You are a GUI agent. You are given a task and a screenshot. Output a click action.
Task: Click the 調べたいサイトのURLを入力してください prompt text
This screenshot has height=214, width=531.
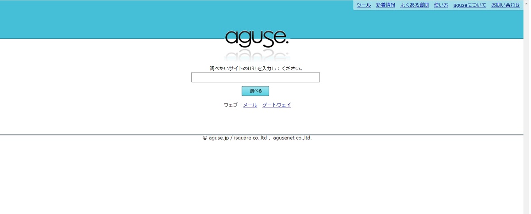(256, 69)
